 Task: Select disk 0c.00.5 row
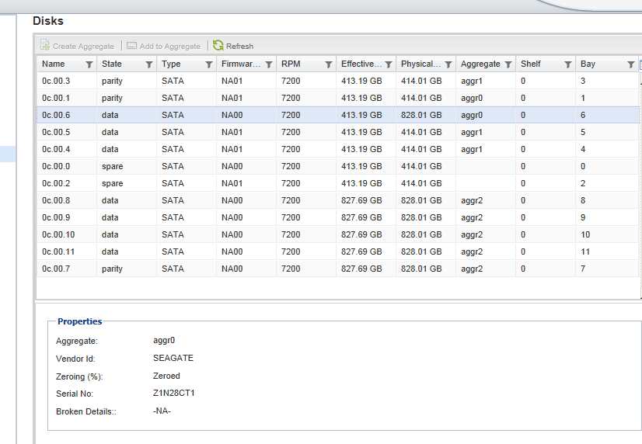pyautogui.click(x=338, y=132)
